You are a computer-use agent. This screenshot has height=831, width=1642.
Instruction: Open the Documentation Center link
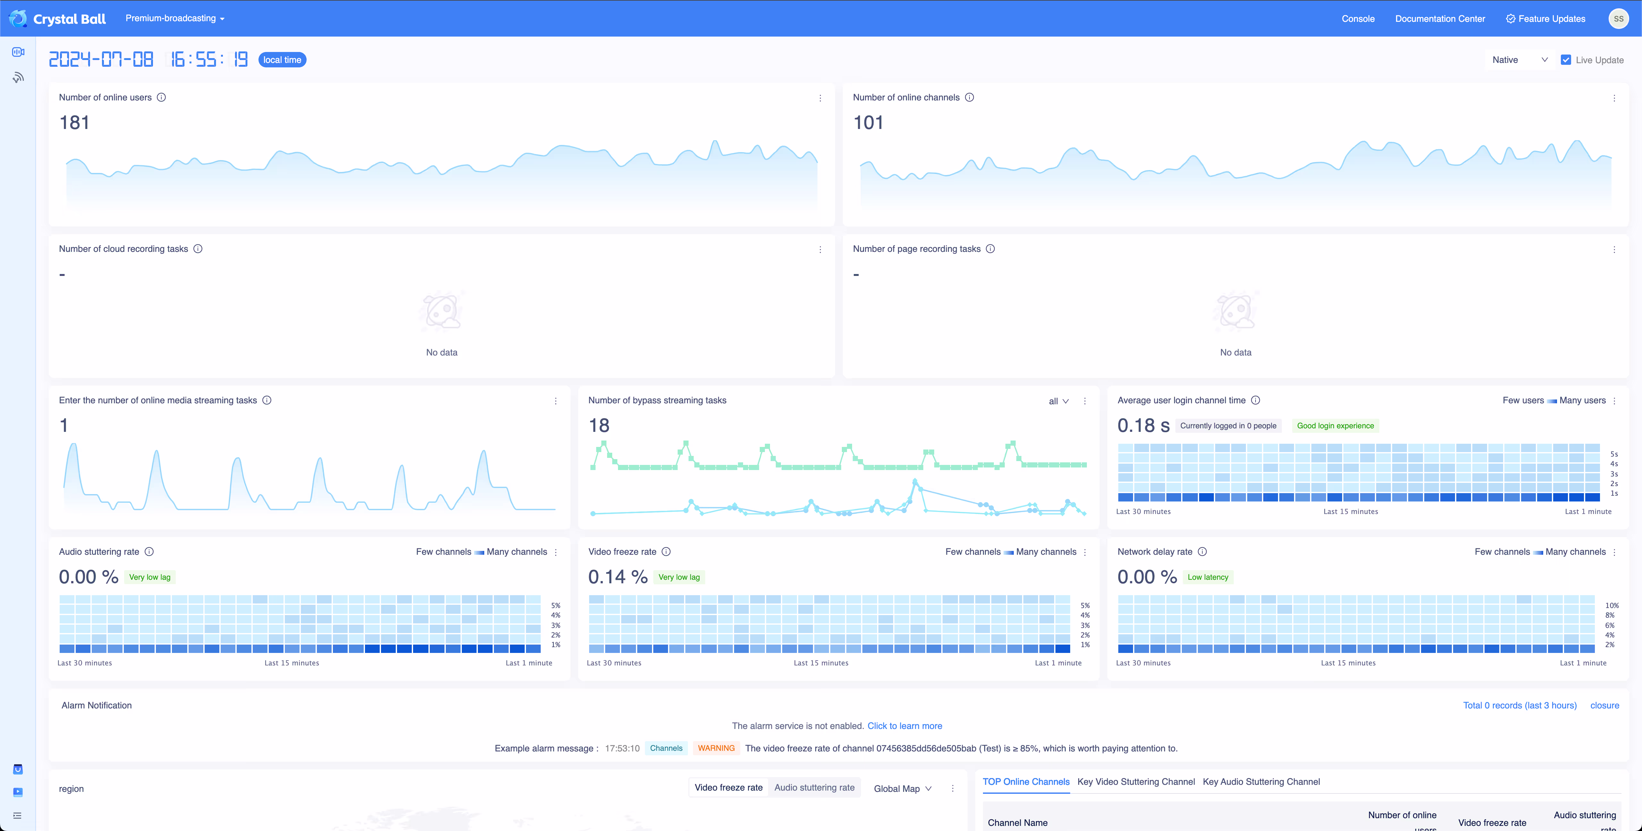(x=1440, y=19)
